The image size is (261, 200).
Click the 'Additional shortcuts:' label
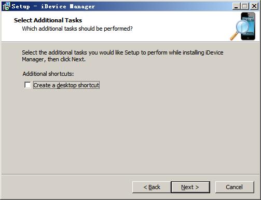(x=48, y=74)
